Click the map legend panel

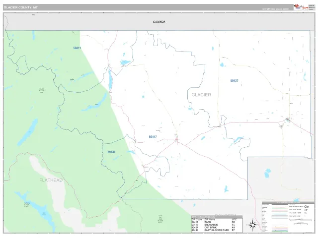[288, 217]
